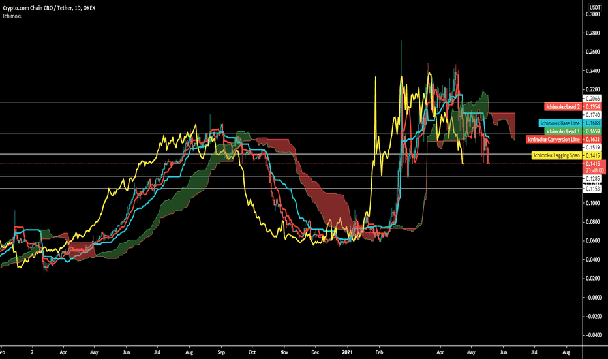Click the red current price 0.1415 tag
This screenshot has height=359, width=608.
click(x=593, y=164)
